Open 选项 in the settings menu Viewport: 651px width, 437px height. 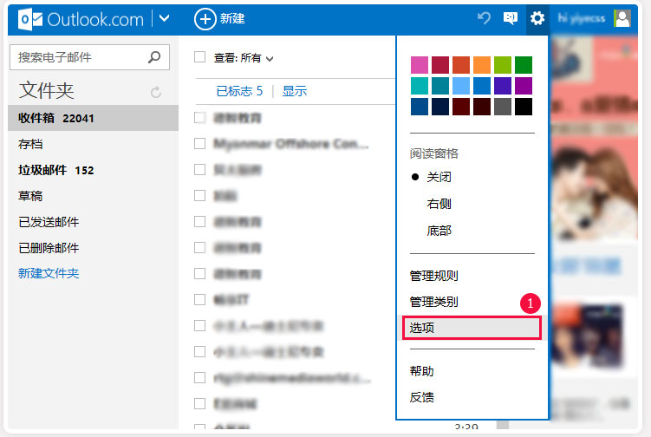472,328
